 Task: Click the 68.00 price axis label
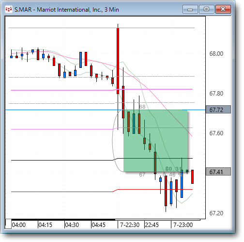point(216,54)
